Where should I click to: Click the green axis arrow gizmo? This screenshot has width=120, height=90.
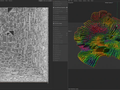coord(117,26)
